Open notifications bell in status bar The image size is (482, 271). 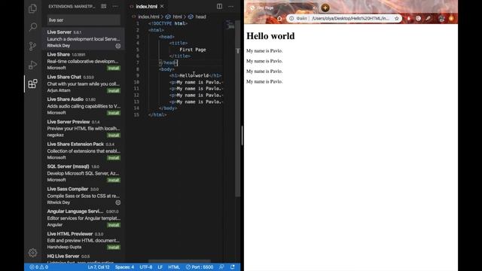pyautogui.click(x=233, y=267)
